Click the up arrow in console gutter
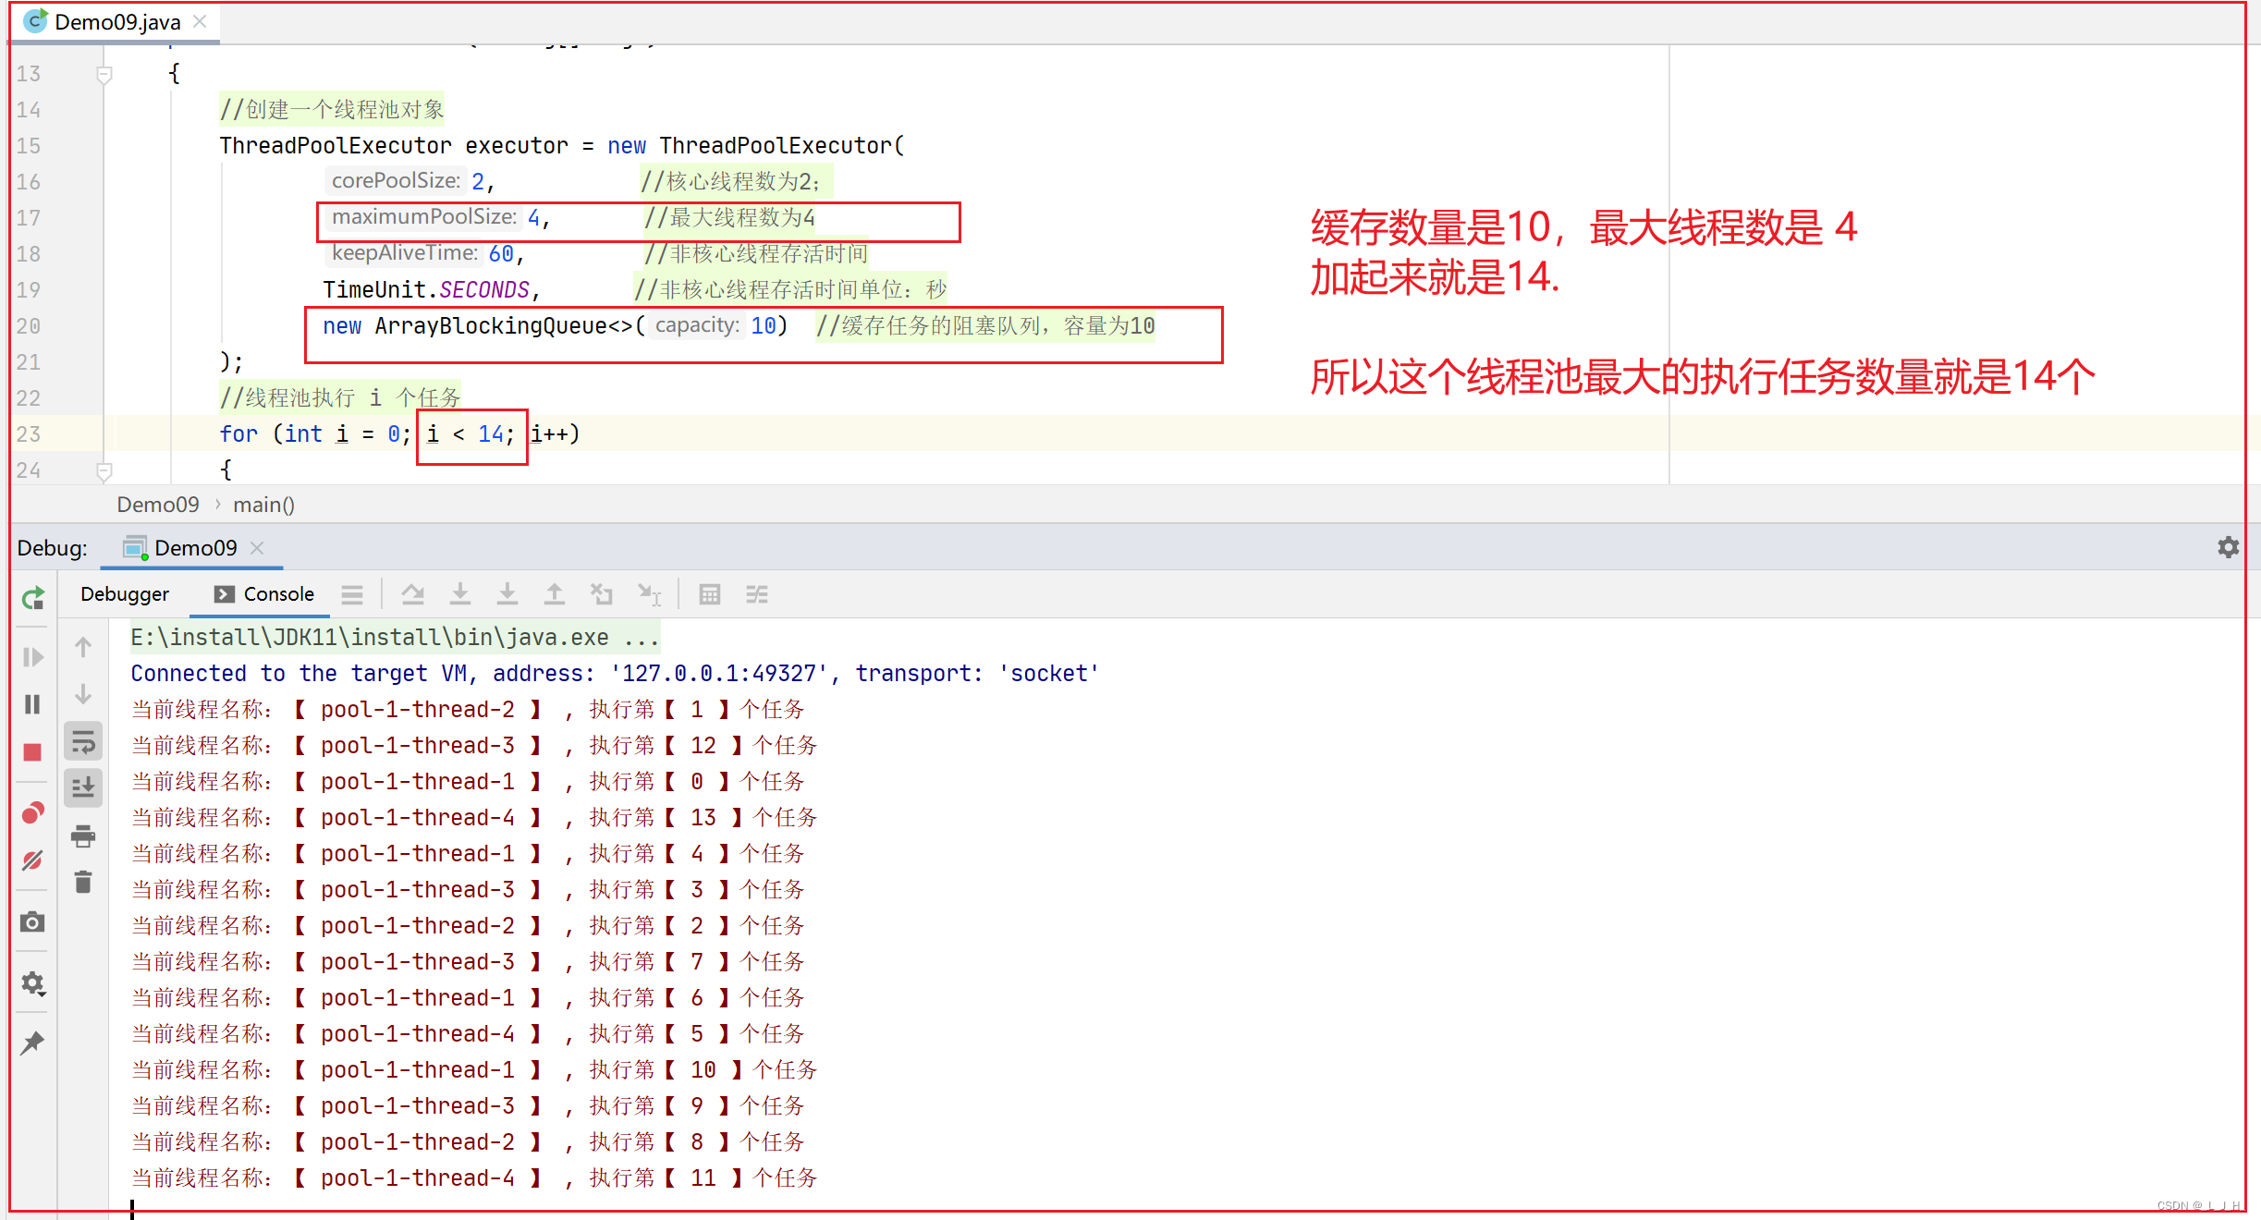 83,647
